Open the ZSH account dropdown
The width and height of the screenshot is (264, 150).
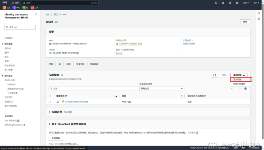point(256,3)
